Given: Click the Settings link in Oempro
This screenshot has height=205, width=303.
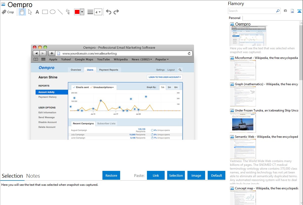Looking at the screenshot, I should click(160, 70).
